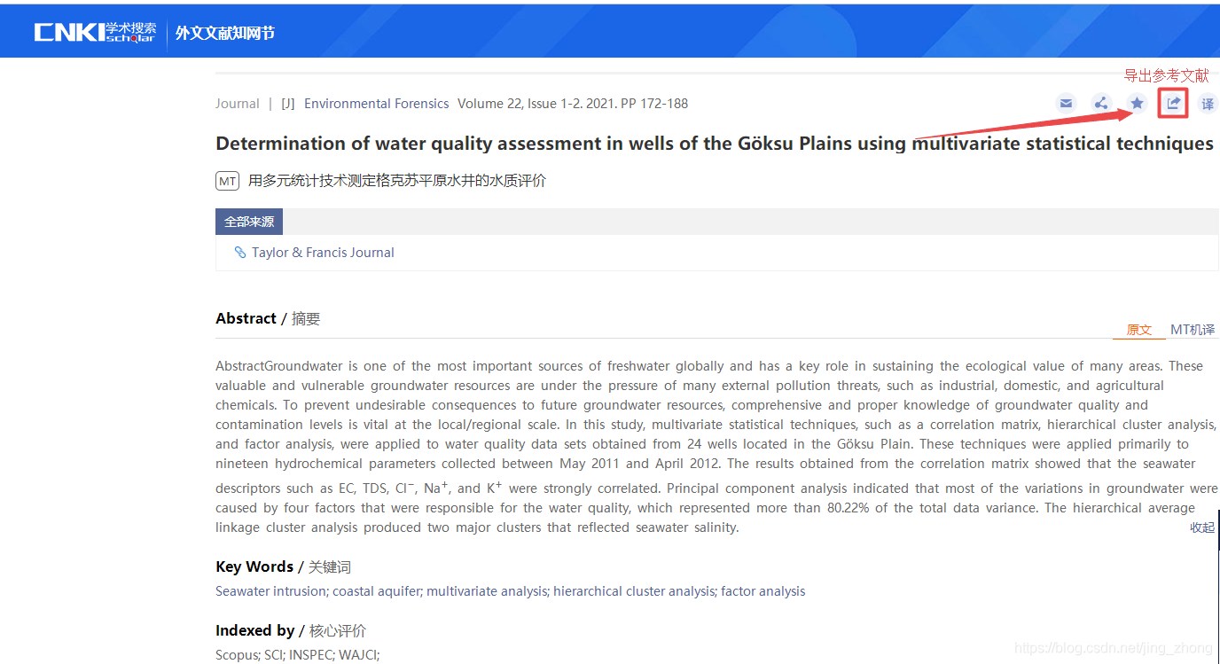
Task: Click the factor analysis keyword
Action: [763, 591]
